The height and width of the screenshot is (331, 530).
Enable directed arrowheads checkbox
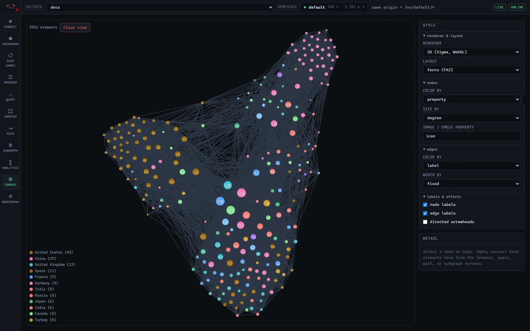tap(425, 222)
